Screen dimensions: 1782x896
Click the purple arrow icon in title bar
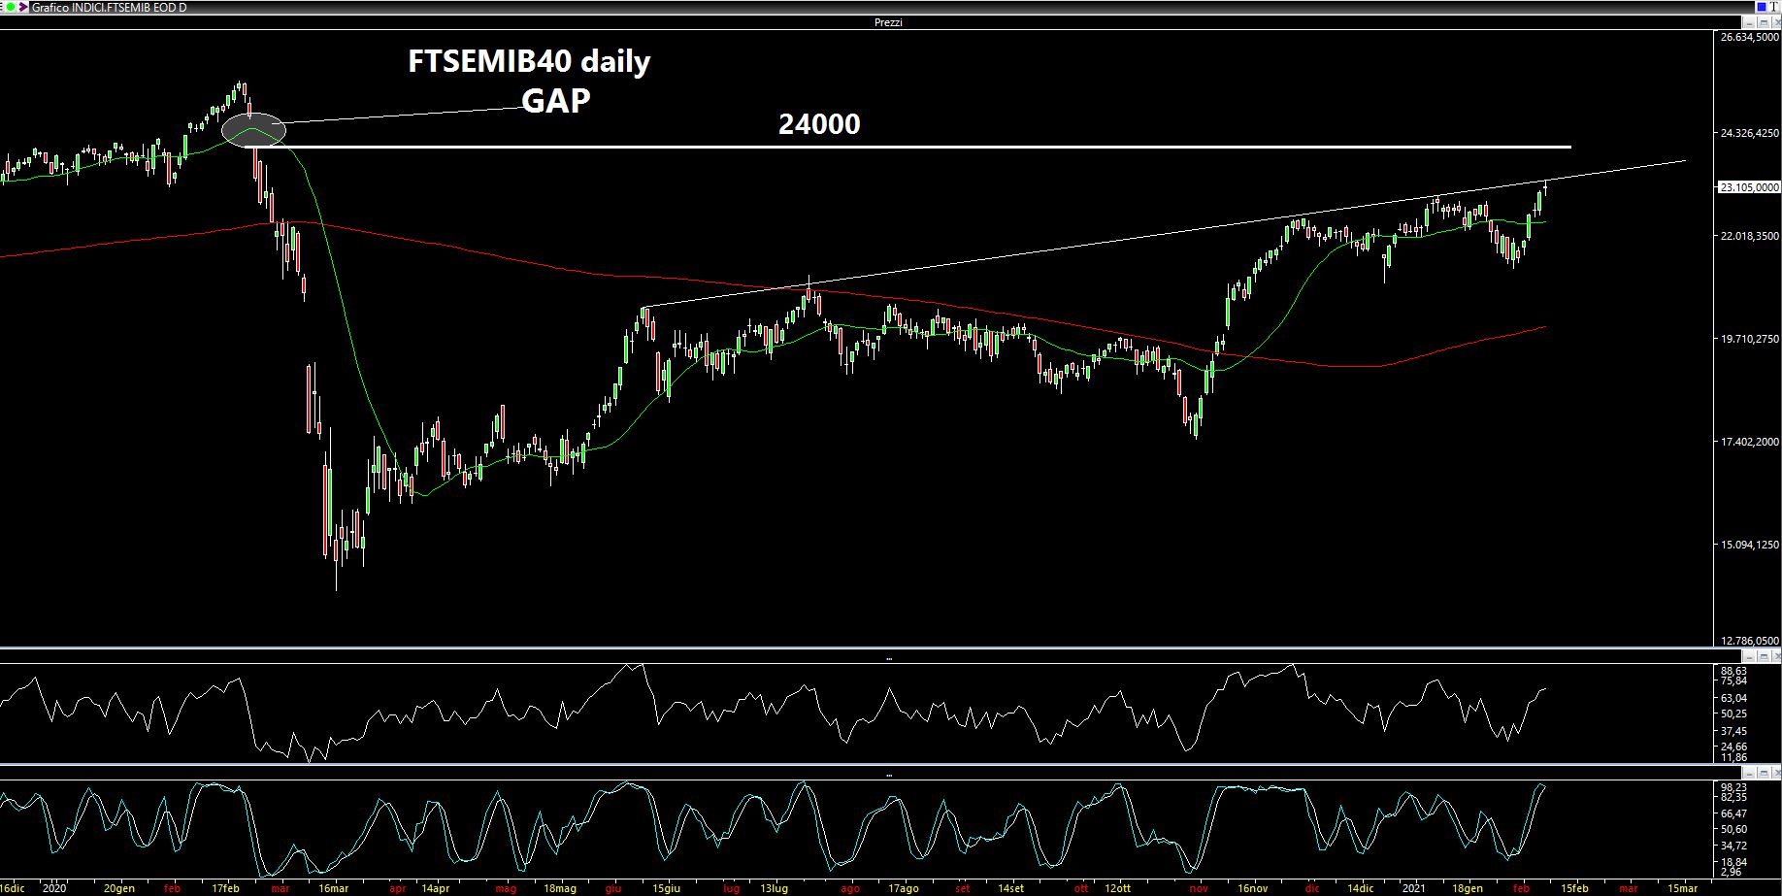pyautogui.click(x=23, y=8)
